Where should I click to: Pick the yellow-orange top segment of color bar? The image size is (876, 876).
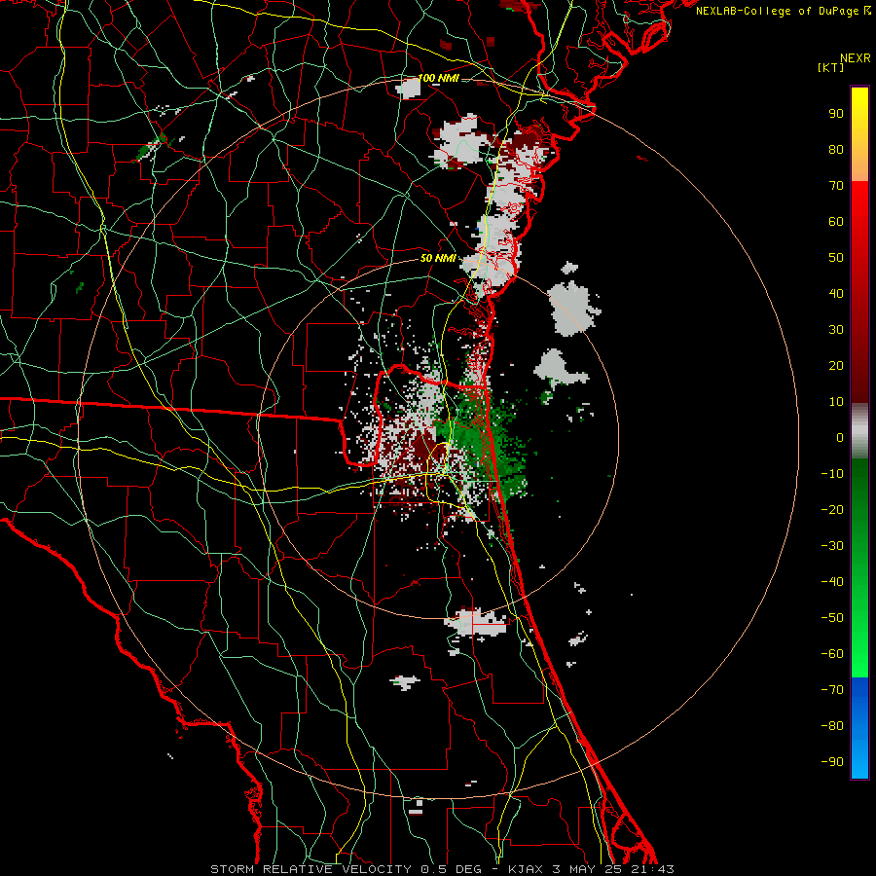coord(859,134)
